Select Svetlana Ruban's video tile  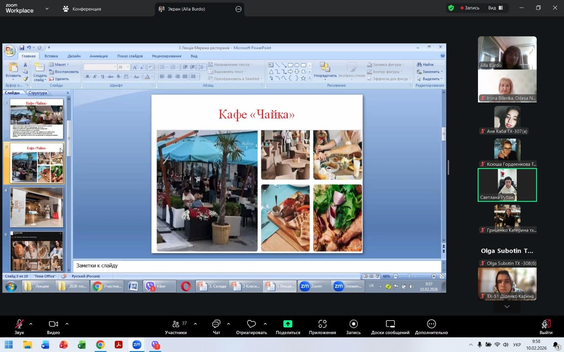click(x=507, y=185)
